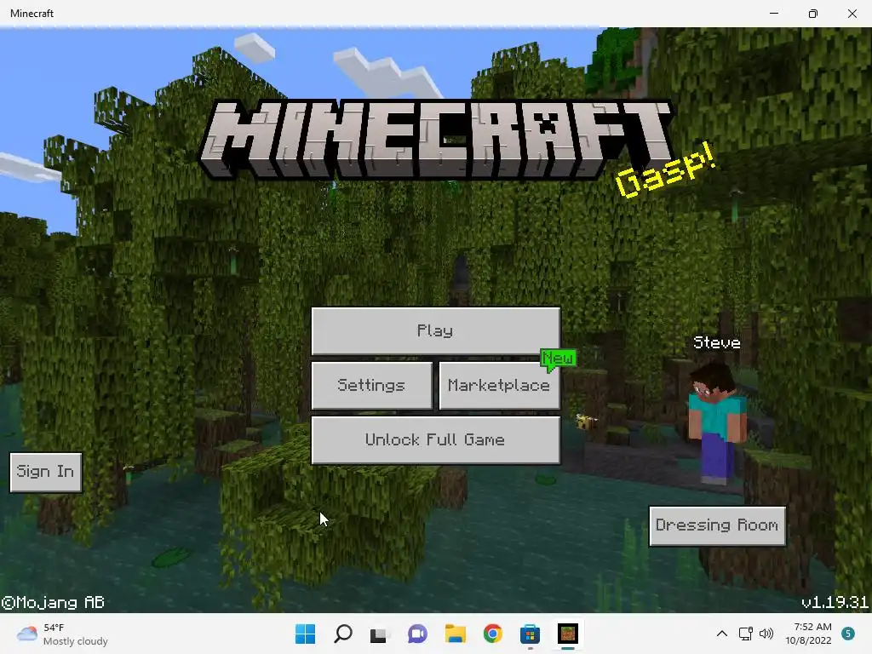Viewport: 872px width, 654px height.
Task: Sign in with the Sign In button
Action: [x=46, y=472]
